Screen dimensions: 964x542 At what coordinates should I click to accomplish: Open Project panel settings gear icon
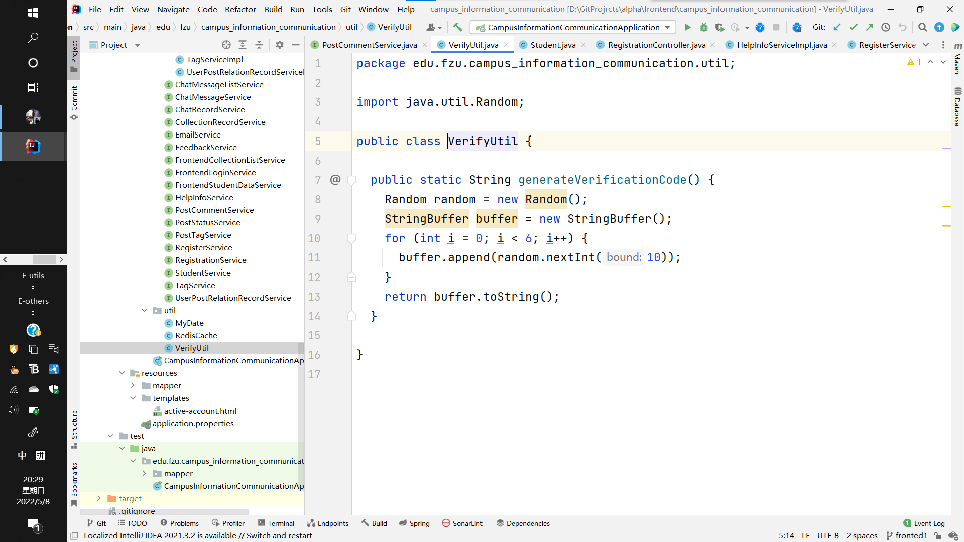point(280,45)
